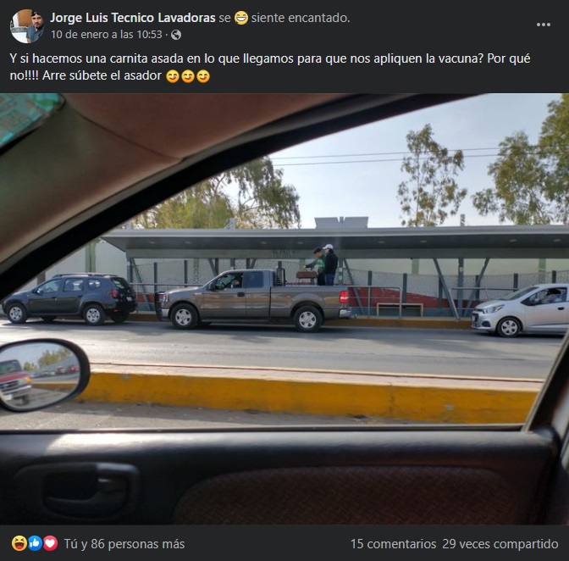Click the middle savoring emoji in caption

pyautogui.click(x=188, y=76)
